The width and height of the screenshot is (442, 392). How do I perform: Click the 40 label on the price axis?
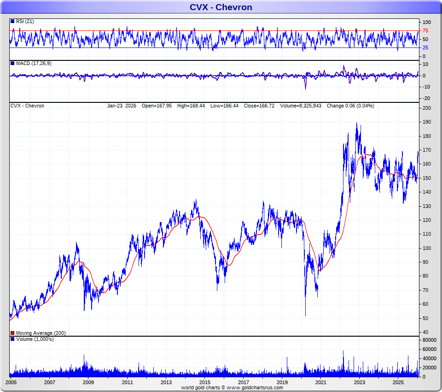pyautogui.click(x=425, y=333)
